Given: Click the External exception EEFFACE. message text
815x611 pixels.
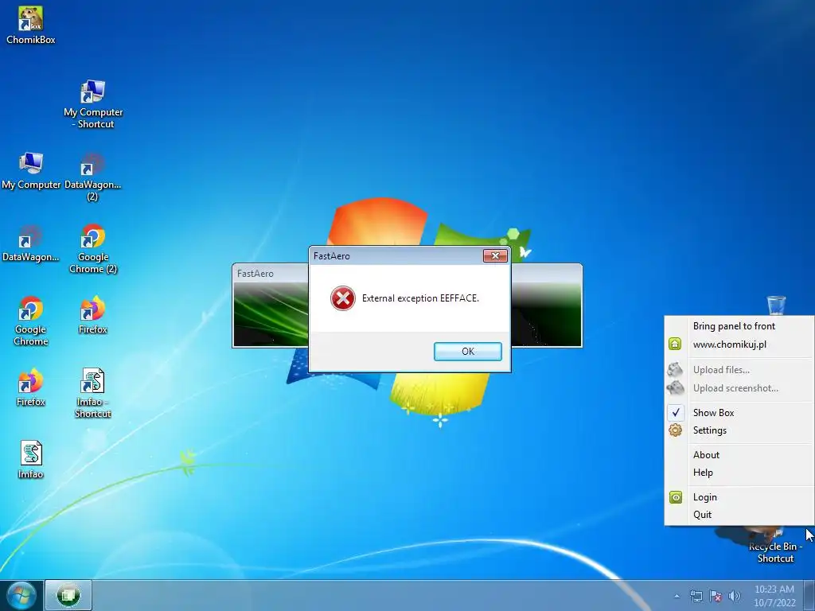Looking at the screenshot, I should (420, 298).
